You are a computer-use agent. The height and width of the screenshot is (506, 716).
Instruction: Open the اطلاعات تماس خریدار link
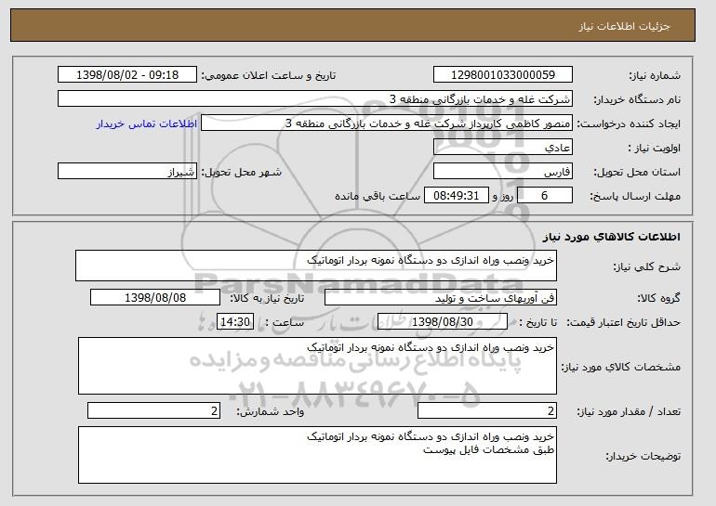147,124
